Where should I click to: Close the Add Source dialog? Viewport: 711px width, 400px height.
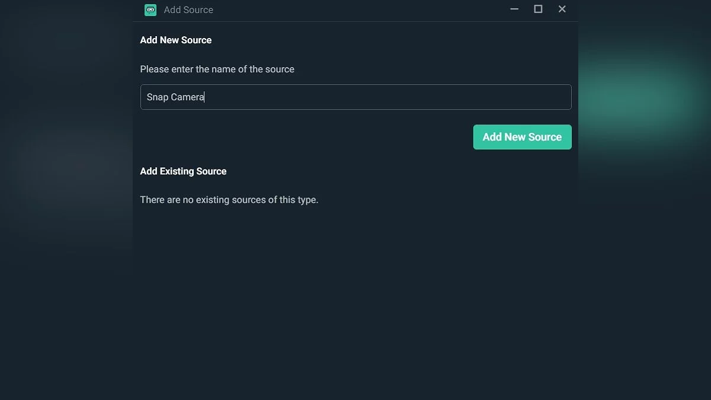point(562,9)
